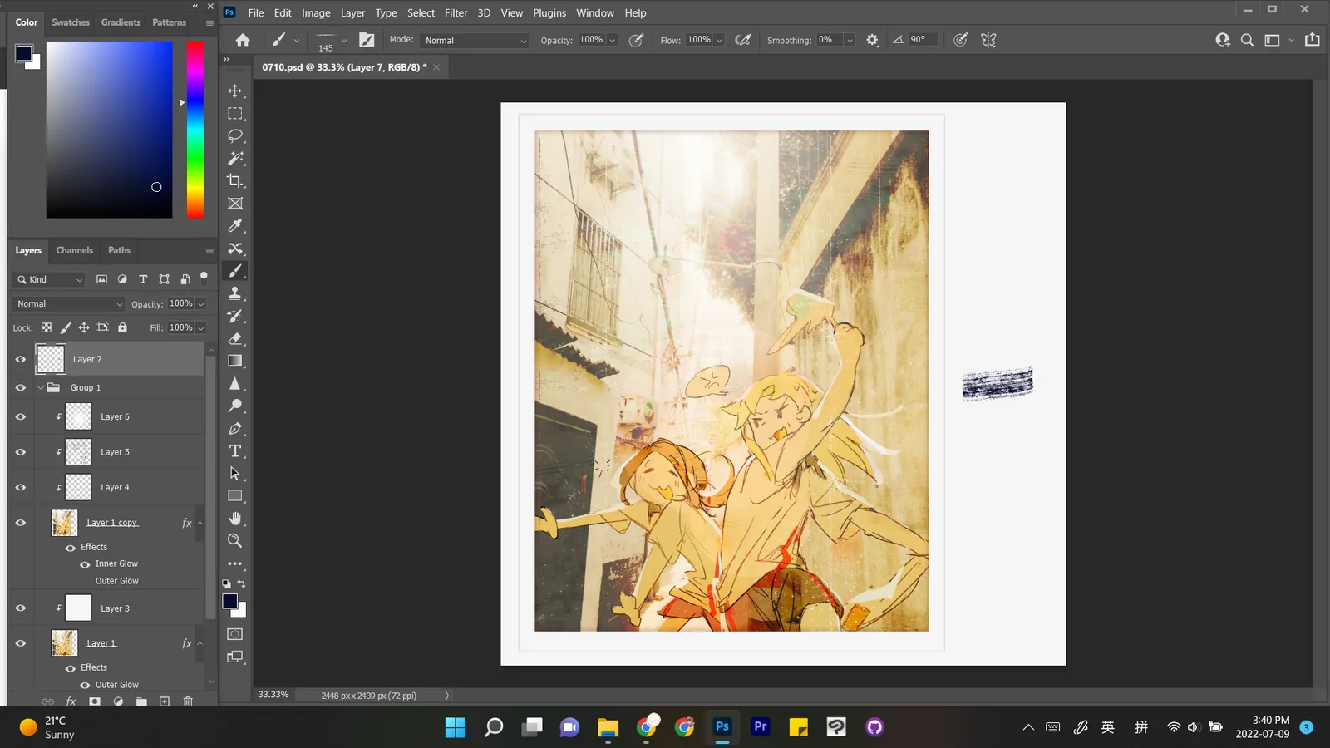Pick the Eyedropper tool
The image size is (1330, 748).
[x=235, y=226]
